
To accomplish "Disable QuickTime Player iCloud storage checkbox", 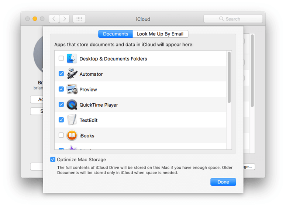I will pyautogui.click(x=61, y=104).
